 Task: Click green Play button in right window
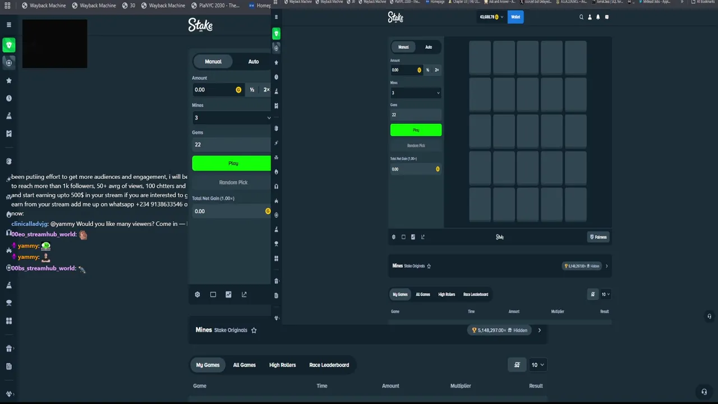coord(416,130)
